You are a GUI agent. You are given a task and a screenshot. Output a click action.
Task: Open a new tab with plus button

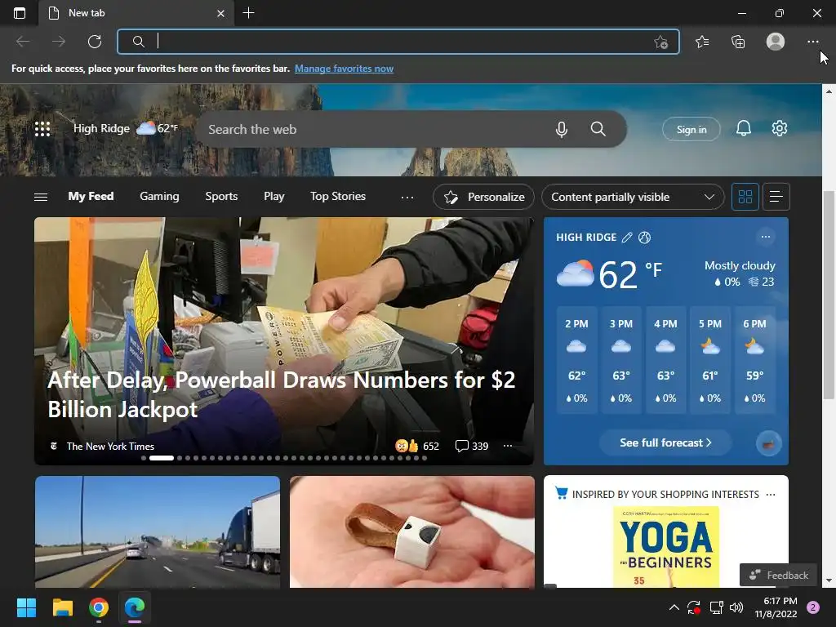tap(248, 13)
